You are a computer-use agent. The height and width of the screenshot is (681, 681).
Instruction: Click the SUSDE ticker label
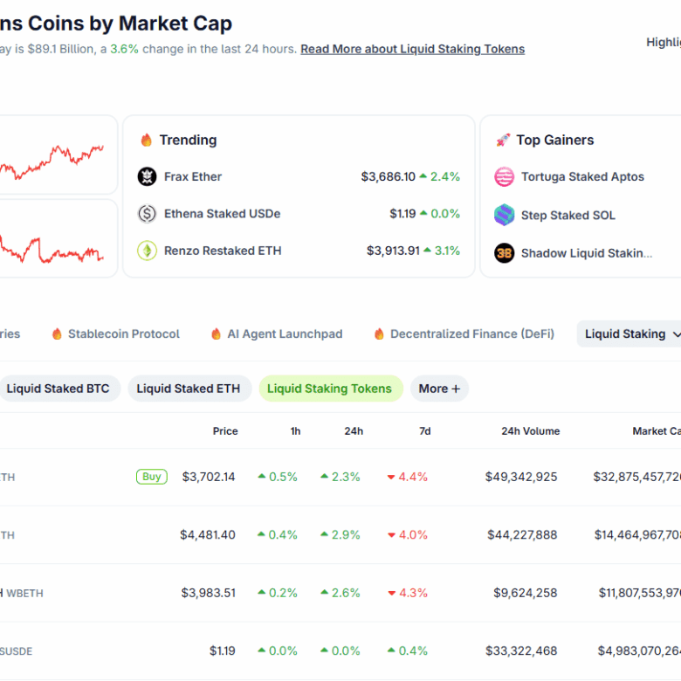click(x=16, y=651)
